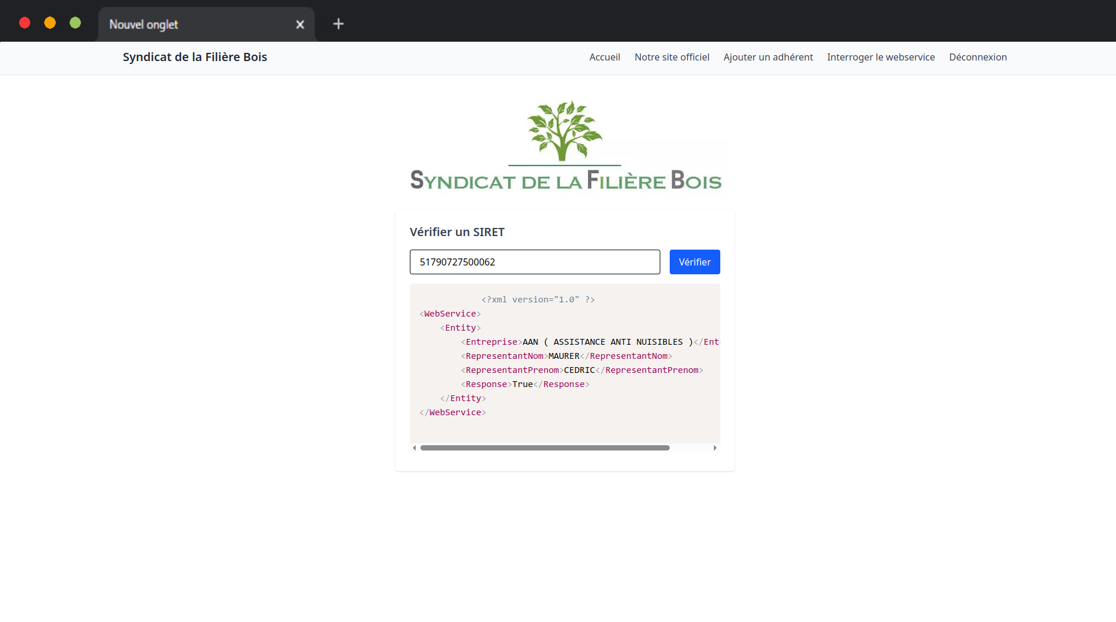Click the Syndicat de la Filière Bois navbar brand
This screenshot has width=1116, height=622.
(195, 58)
